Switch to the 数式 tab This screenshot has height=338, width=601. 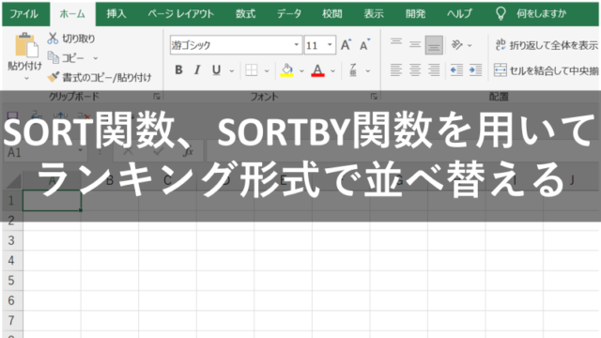point(245,14)
